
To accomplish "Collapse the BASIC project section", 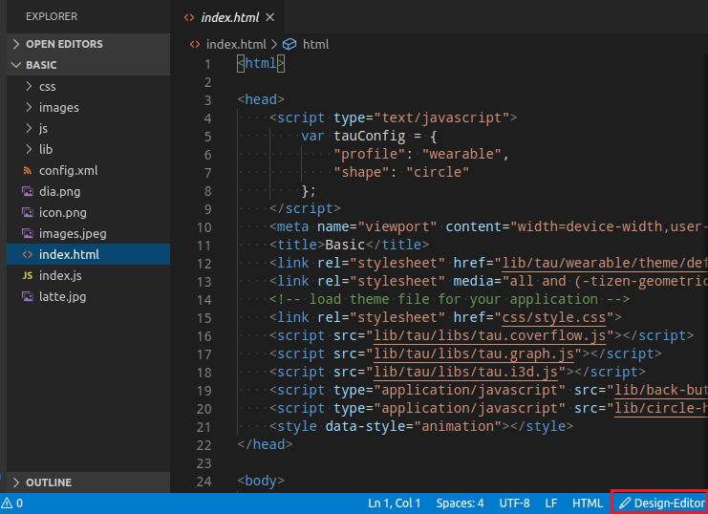I will 41,65.
